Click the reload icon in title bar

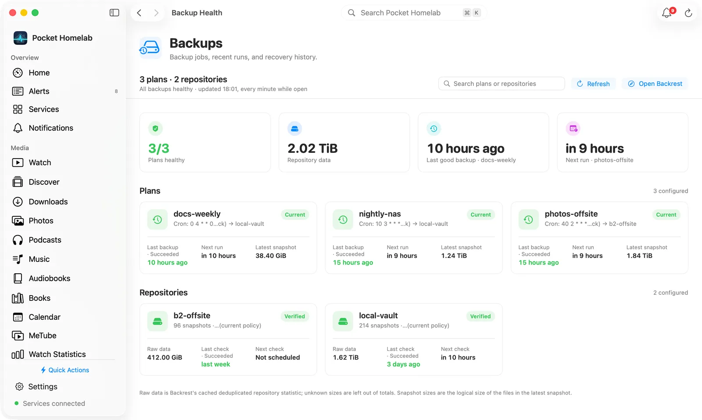pos(688,13)
